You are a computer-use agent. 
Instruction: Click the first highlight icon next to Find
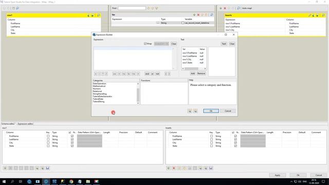tap(149, 8)
